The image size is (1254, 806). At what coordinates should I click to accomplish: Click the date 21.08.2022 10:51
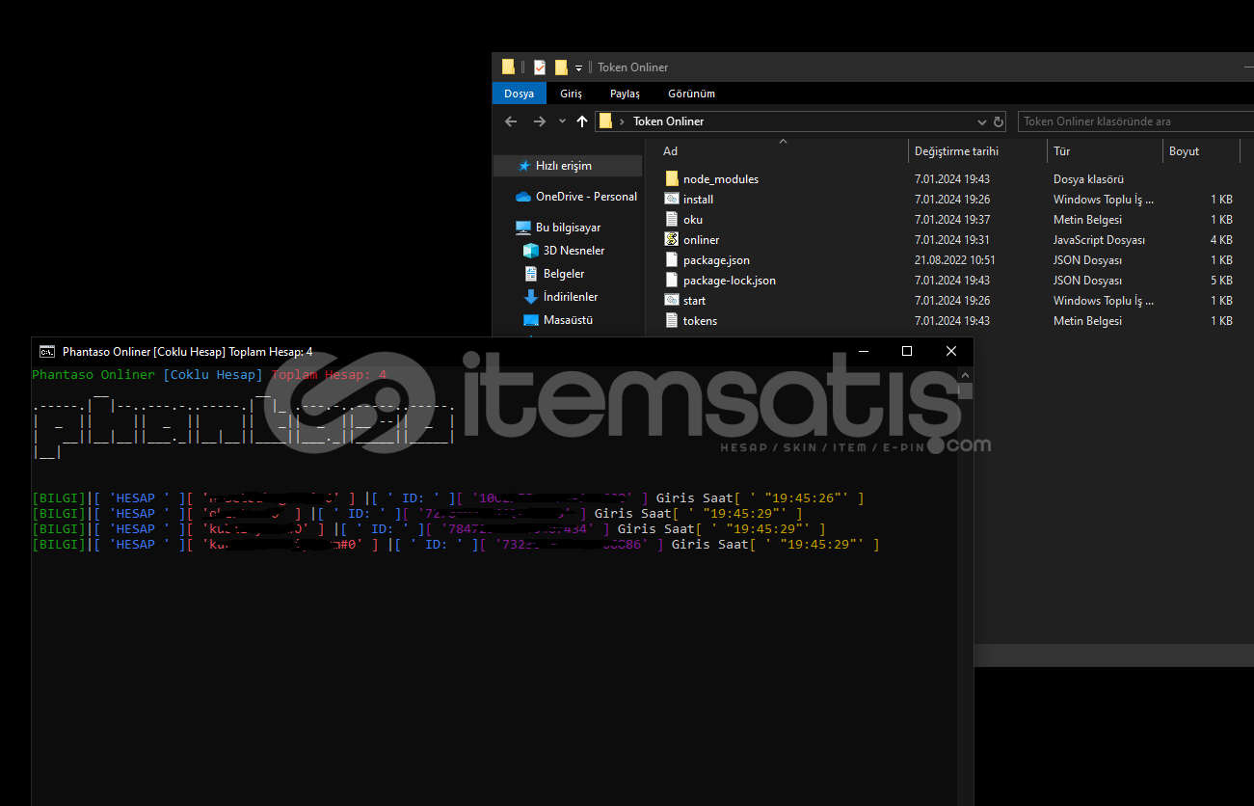coord(955,260)
